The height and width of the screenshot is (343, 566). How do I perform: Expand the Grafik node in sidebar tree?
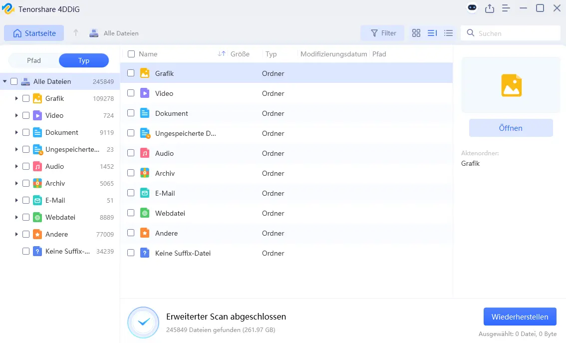click(x=16, y=98)
